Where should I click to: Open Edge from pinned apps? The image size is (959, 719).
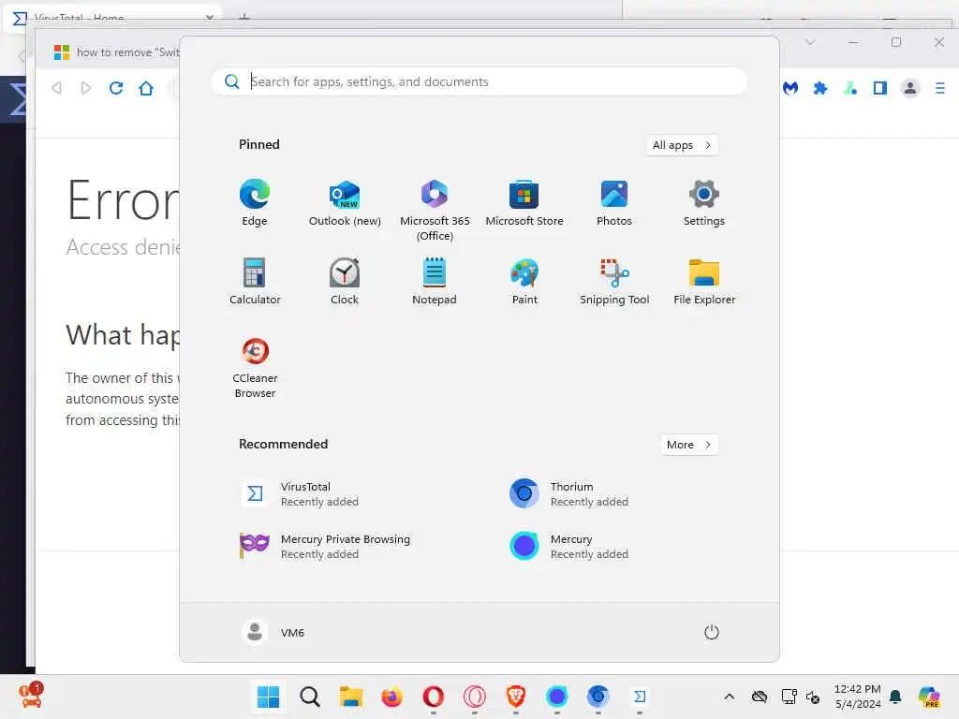tap(255, 203)
